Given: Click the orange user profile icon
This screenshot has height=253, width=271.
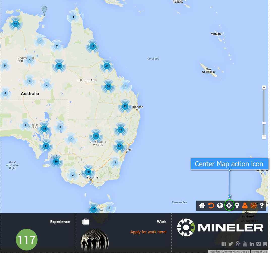Looking at the screenshot, I should pyautogui.click(x=245, y=206).
